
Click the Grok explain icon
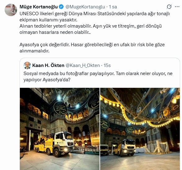click(169, 7)
